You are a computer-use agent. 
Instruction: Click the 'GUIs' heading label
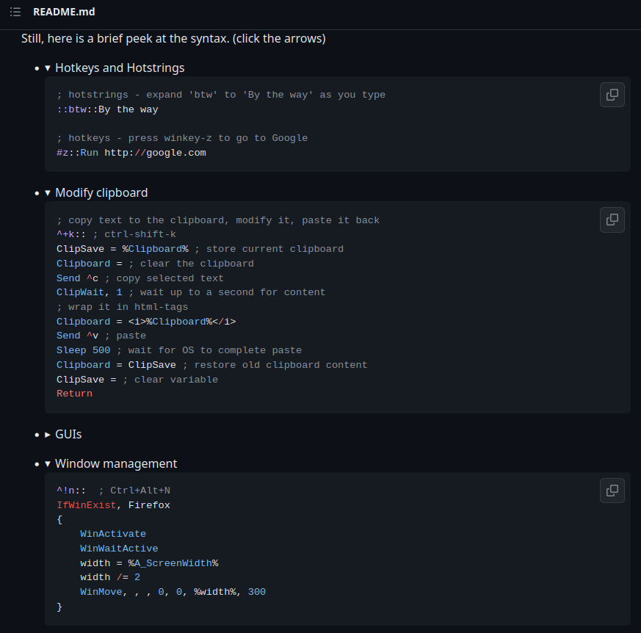coord(68,434)
